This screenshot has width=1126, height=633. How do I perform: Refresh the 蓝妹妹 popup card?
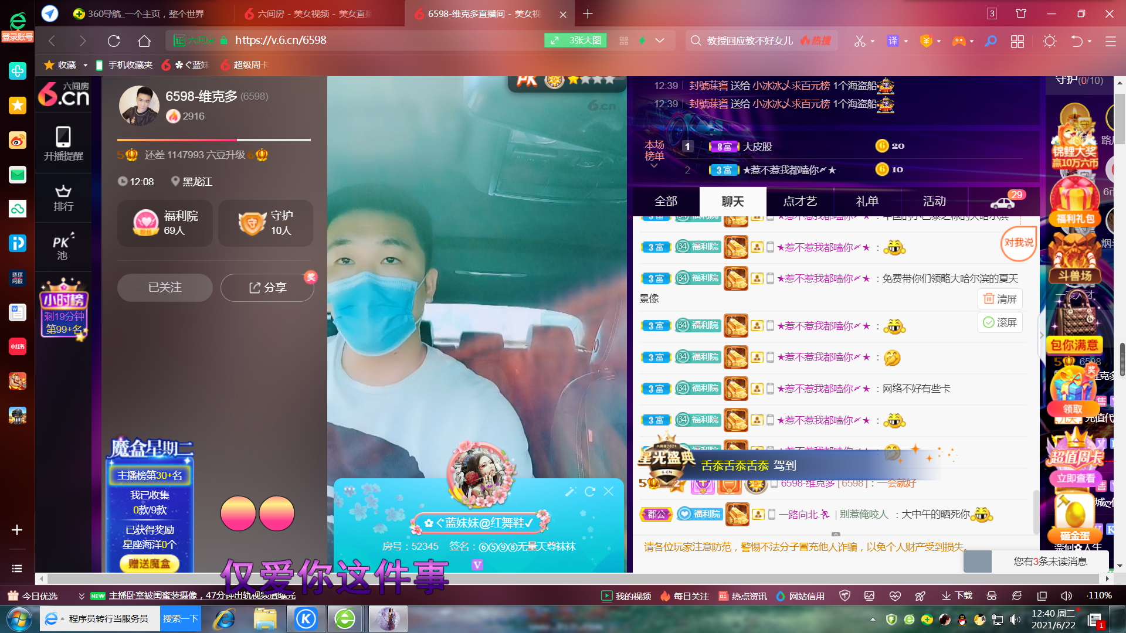coord(590,491)
